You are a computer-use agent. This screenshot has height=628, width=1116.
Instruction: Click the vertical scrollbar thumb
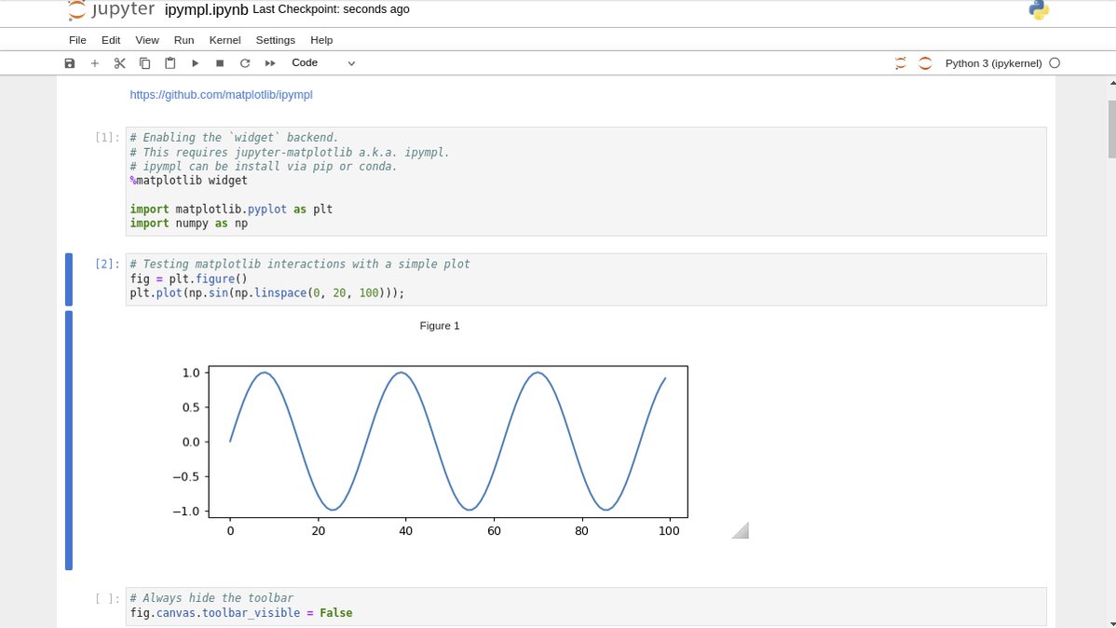(x=1111, y=129)
